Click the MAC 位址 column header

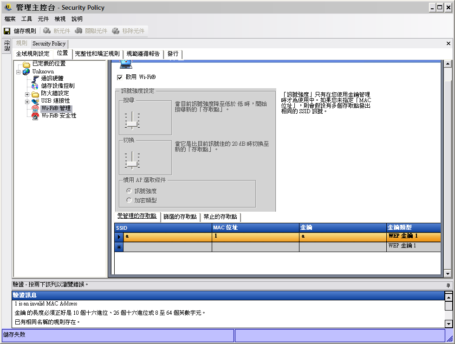pos(256,227)
